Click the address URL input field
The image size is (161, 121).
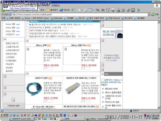(80, 15)
